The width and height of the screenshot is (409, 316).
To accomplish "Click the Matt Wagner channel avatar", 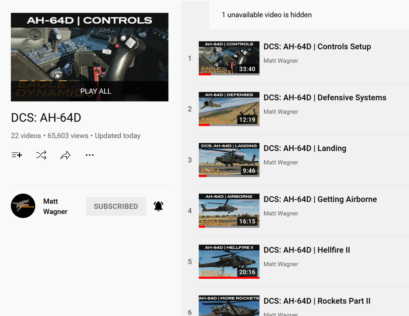I will click(x=23, y=206).
